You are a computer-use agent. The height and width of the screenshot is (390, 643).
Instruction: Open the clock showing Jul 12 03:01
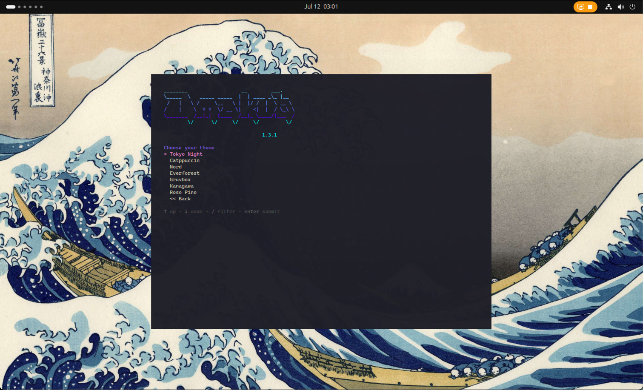coord(321,6)
